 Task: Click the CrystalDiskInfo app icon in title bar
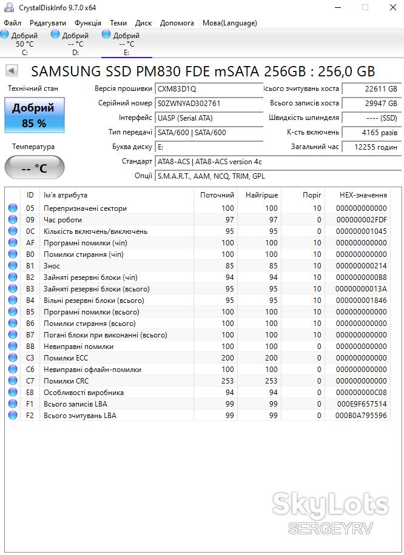tap(8, 7)
